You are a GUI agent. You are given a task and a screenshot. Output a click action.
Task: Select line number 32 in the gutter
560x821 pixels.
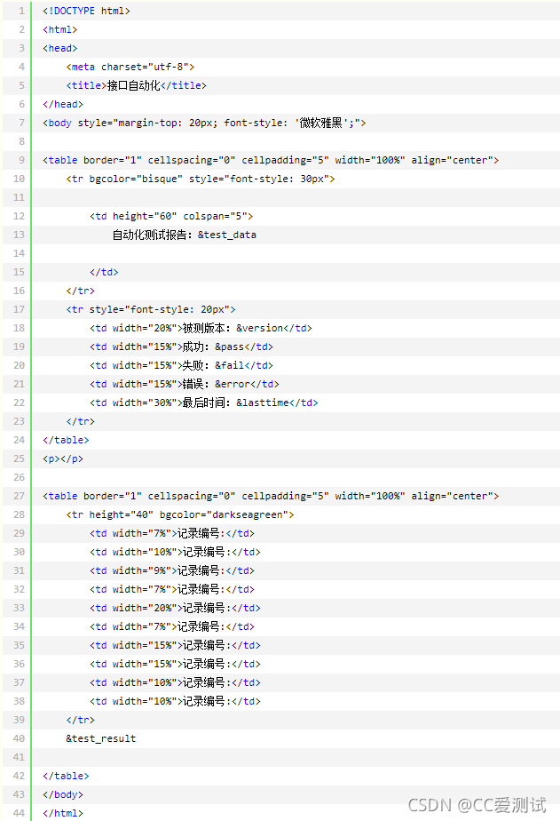pyautogui.click(x=19, y=589)
